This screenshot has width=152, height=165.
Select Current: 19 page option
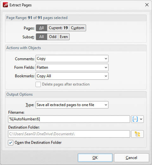58,28
